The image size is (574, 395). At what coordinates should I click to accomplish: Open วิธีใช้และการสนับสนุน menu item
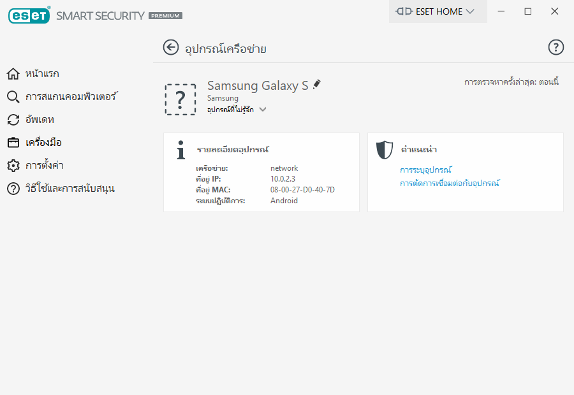click(x=70, y=189)
